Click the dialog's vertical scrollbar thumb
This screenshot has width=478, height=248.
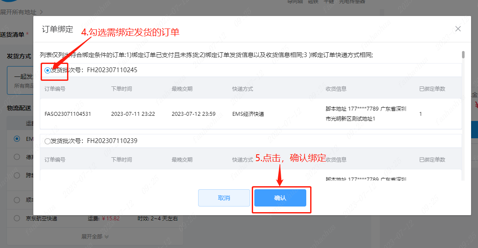click(463, 54)
